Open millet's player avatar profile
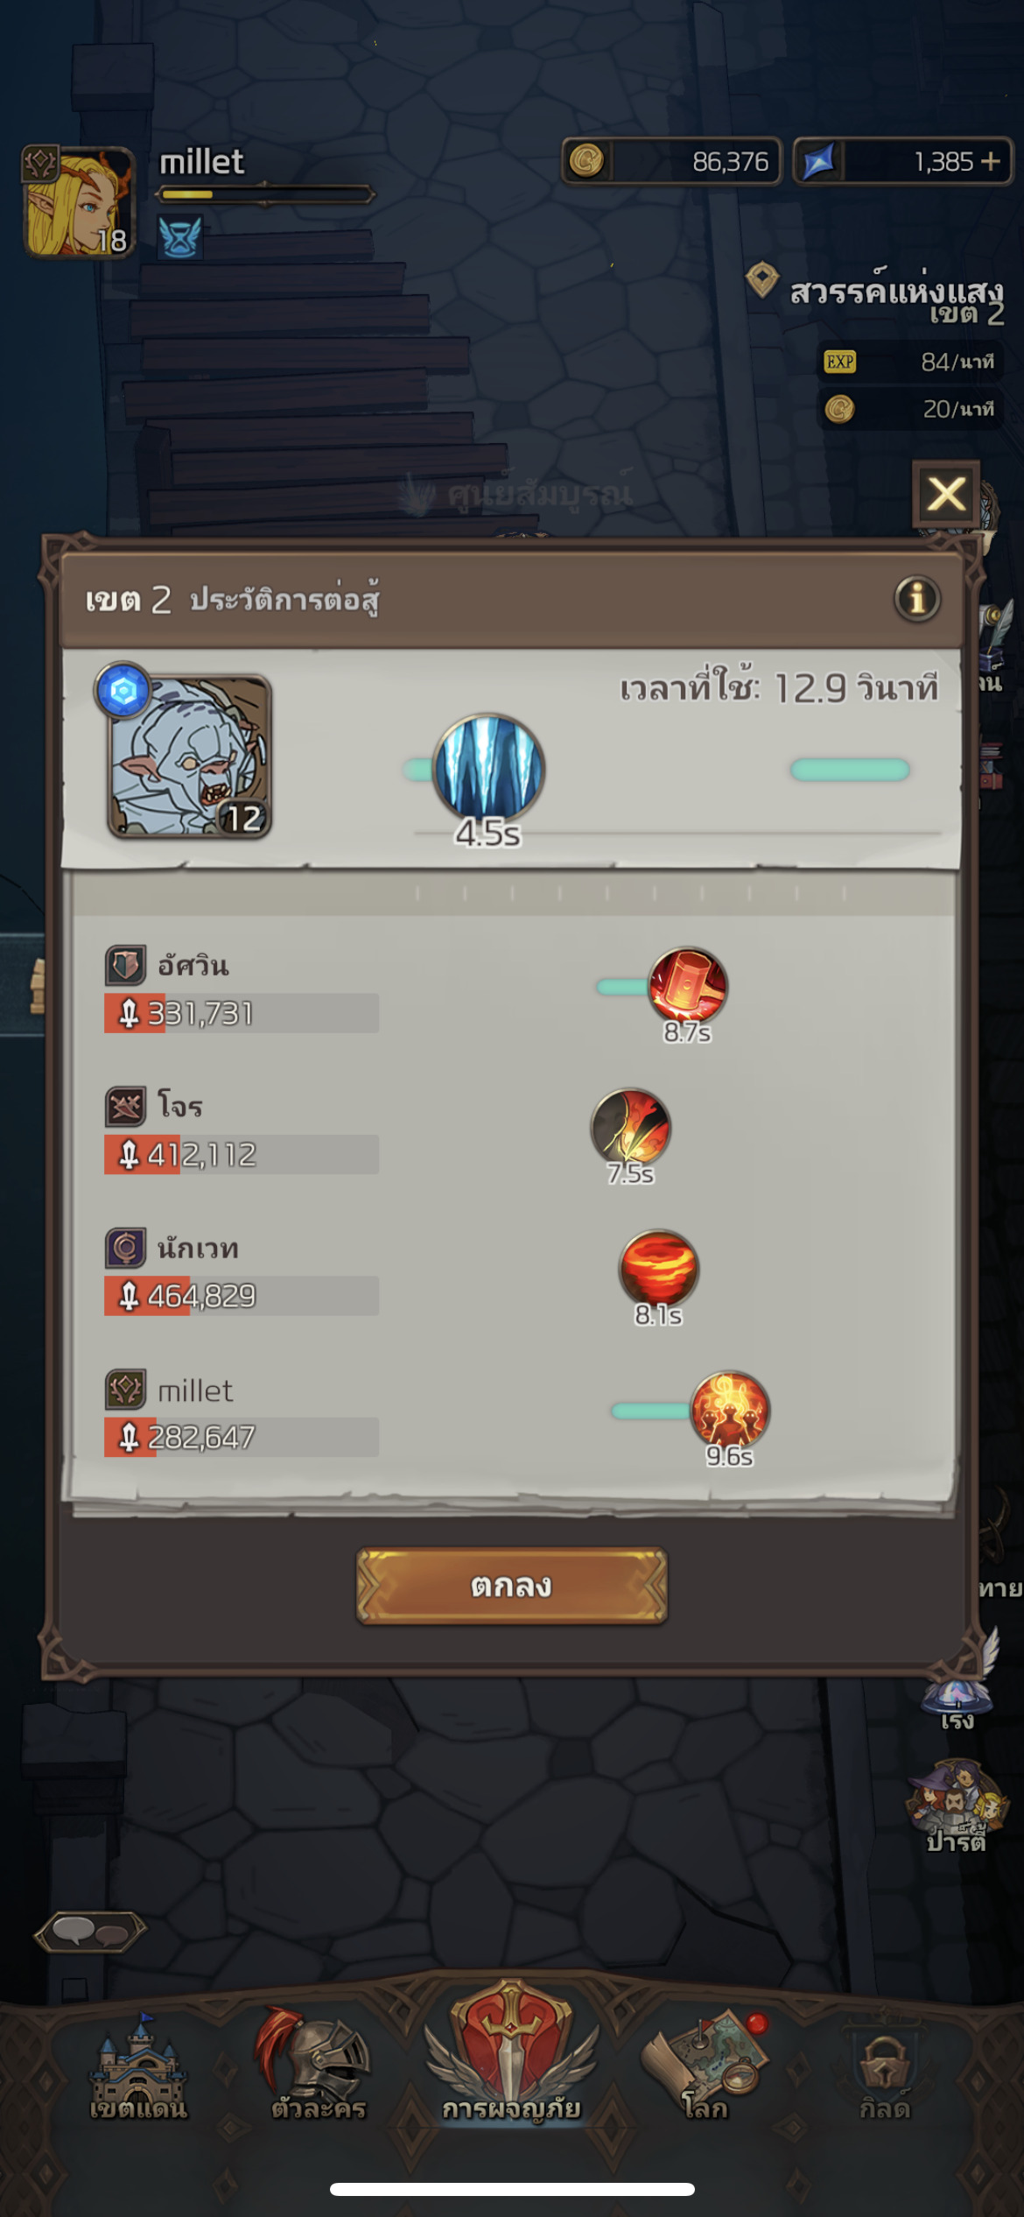 pyautogui.click(x=79, y=202)
